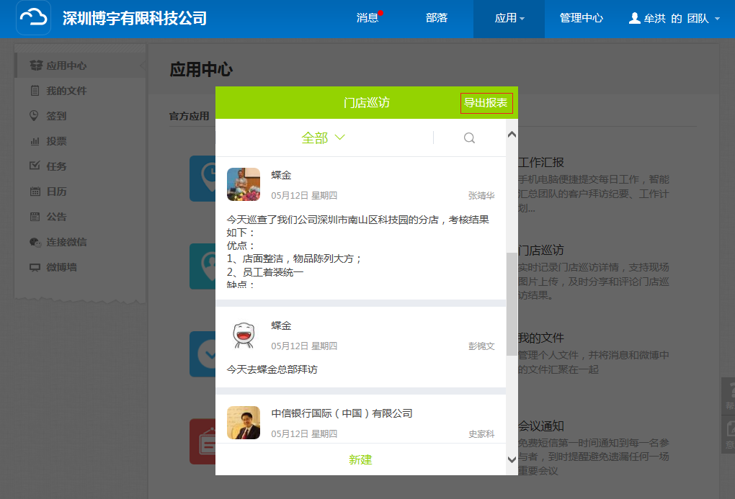Click the cloud logo icon
The image size is (735, 499).
33,18
